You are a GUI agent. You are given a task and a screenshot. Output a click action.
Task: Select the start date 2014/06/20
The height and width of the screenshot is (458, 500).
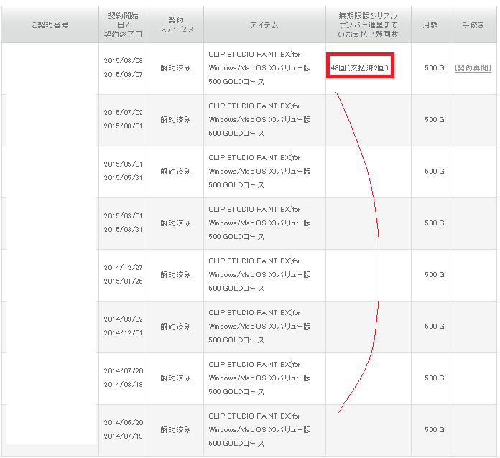tap(124, 423)
